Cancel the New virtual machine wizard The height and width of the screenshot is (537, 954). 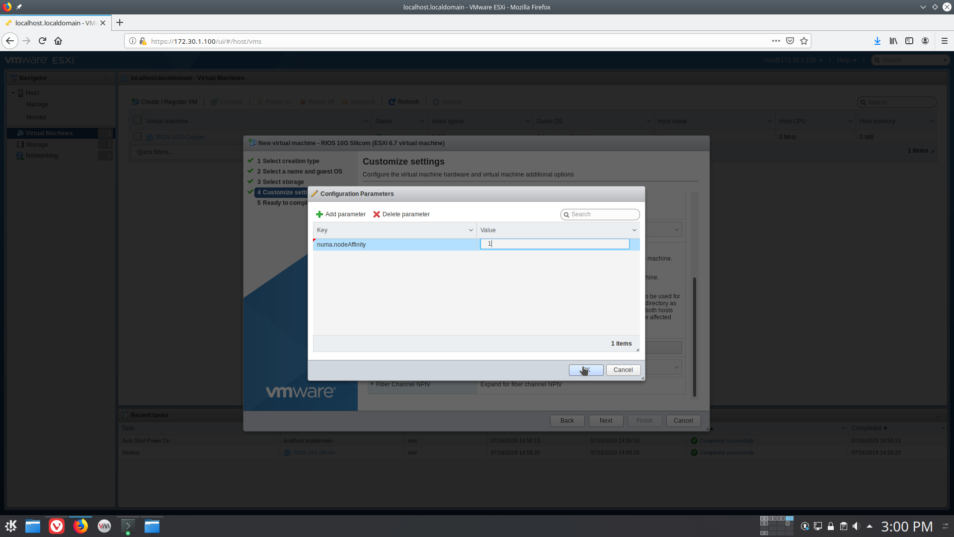[683, 421]
